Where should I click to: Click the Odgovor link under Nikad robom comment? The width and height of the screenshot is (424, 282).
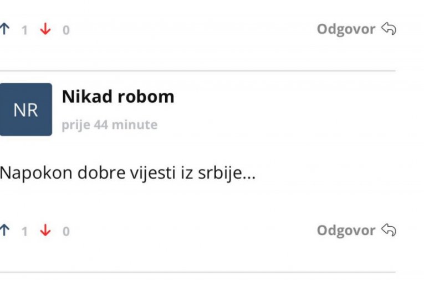point(346,231)
